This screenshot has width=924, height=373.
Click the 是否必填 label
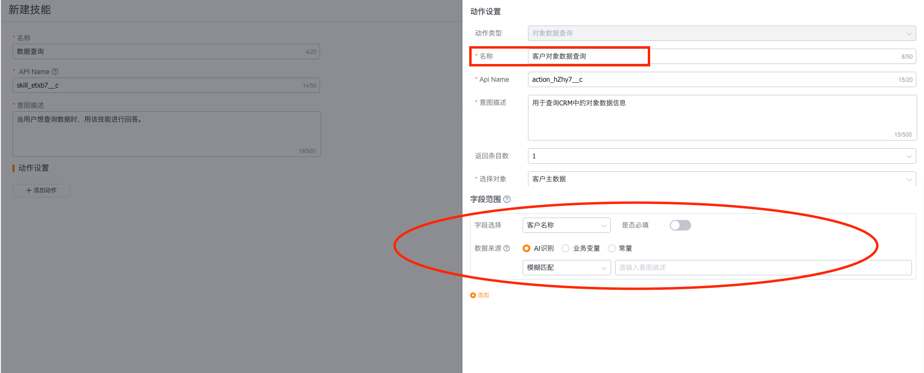pyautogui.click(x=635, y=225)
